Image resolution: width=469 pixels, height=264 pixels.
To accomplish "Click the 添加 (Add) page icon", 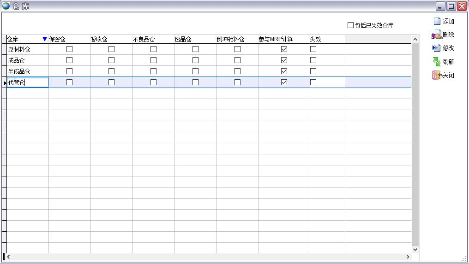I will point(437,21).
